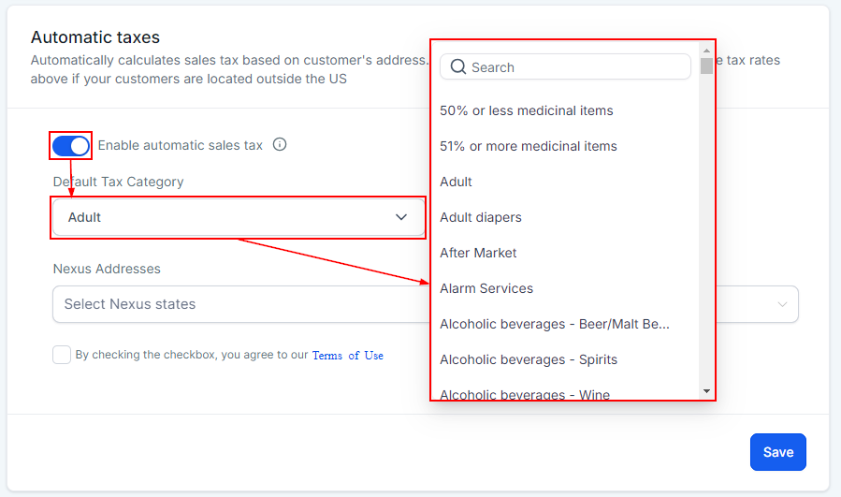
Task: Expand the Default Tax Category dropdown
Action: tap(239, 217)
